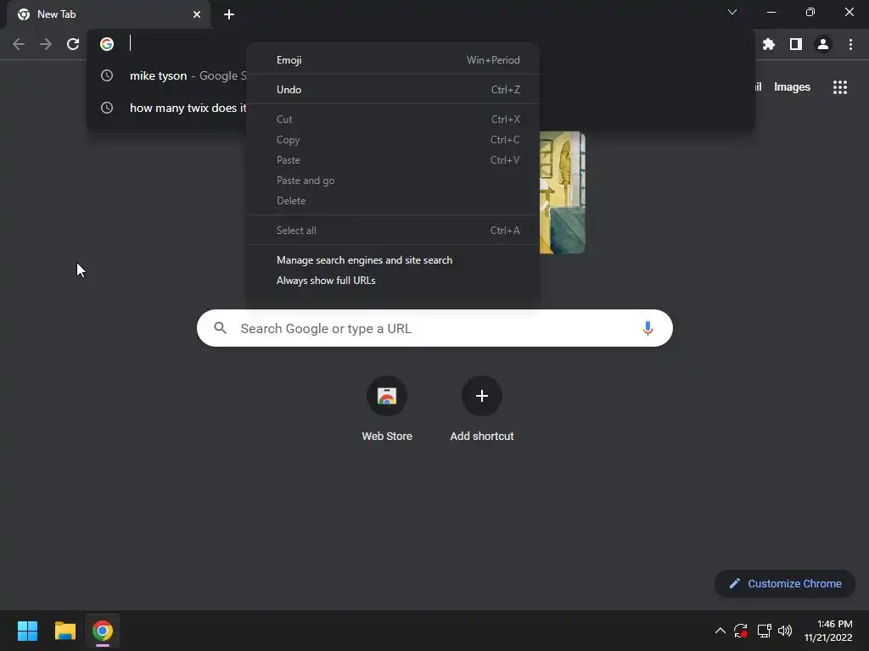Click the magnifier icon in search box
This screenshot has width=869, height=651.
221,328
